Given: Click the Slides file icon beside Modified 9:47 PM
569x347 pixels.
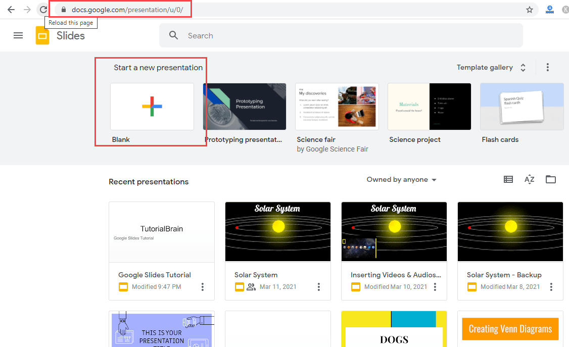Looking at the screenshot, I should pyautogui.click(x=123, y=287).
